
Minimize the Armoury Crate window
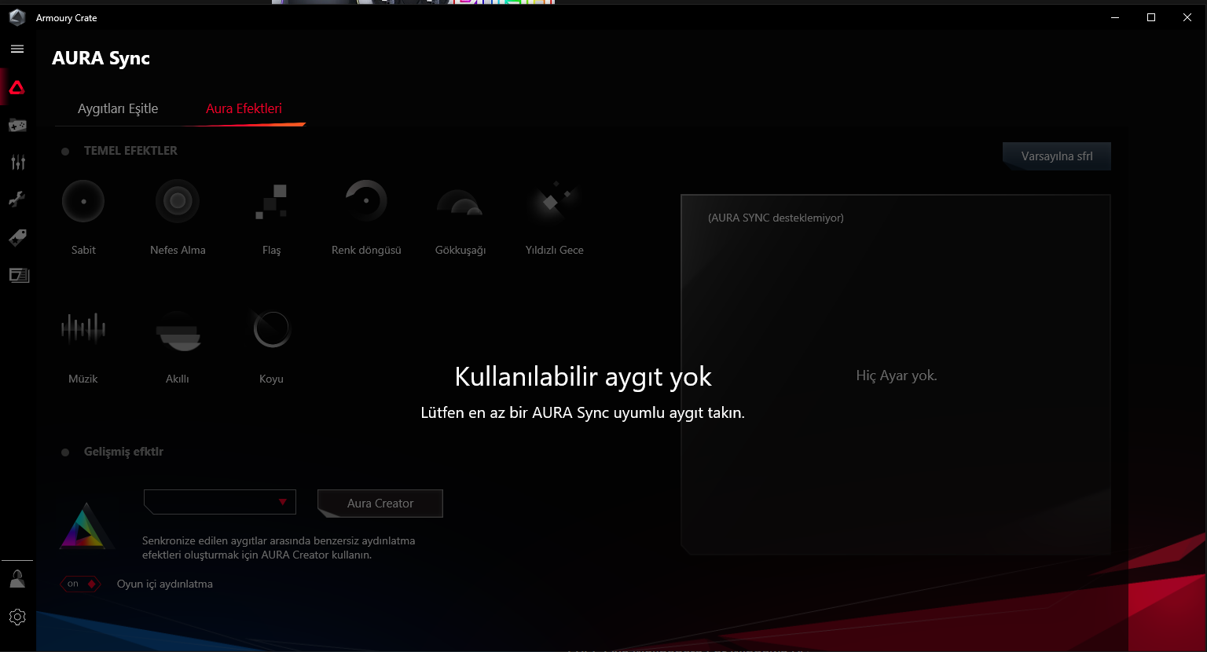tap(1115, 17)
